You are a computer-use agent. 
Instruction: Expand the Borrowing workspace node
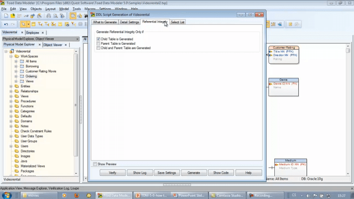[x=16, y=66]
